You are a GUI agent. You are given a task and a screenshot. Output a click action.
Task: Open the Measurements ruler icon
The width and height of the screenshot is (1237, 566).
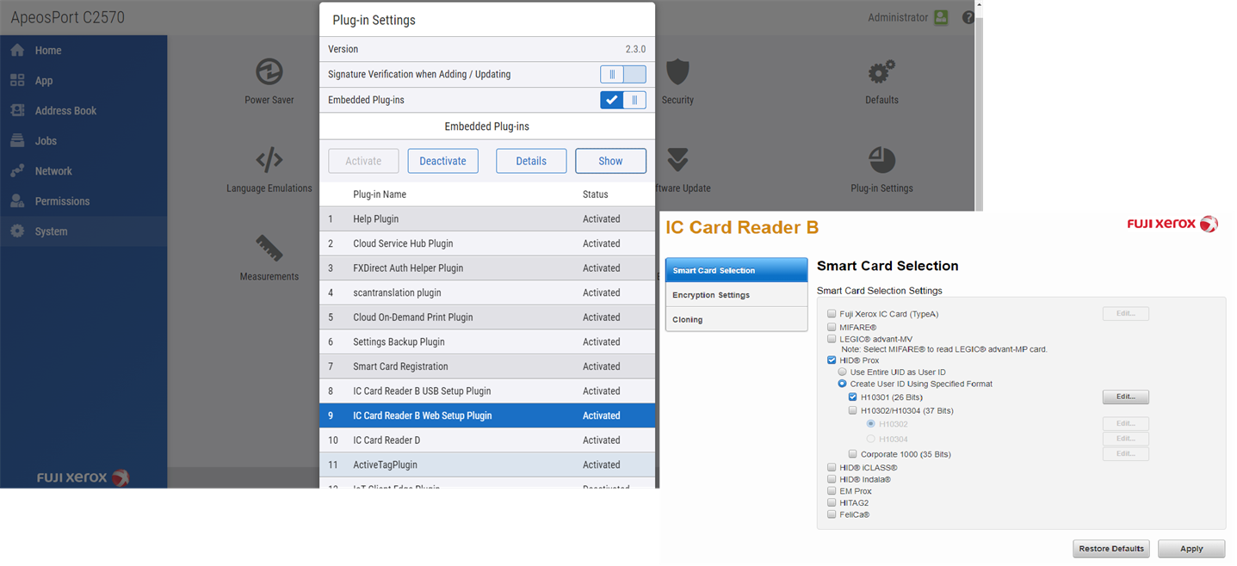269,248
